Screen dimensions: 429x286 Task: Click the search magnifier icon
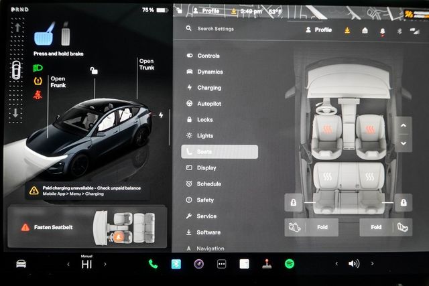coord(188,28)
